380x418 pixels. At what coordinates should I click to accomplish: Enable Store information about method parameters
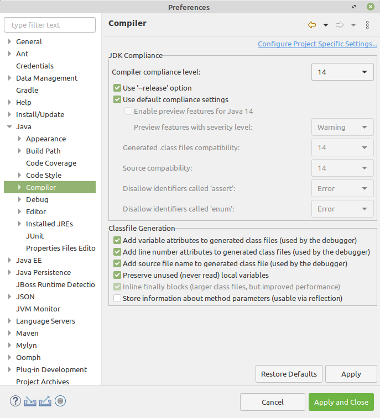pos(117,299)
